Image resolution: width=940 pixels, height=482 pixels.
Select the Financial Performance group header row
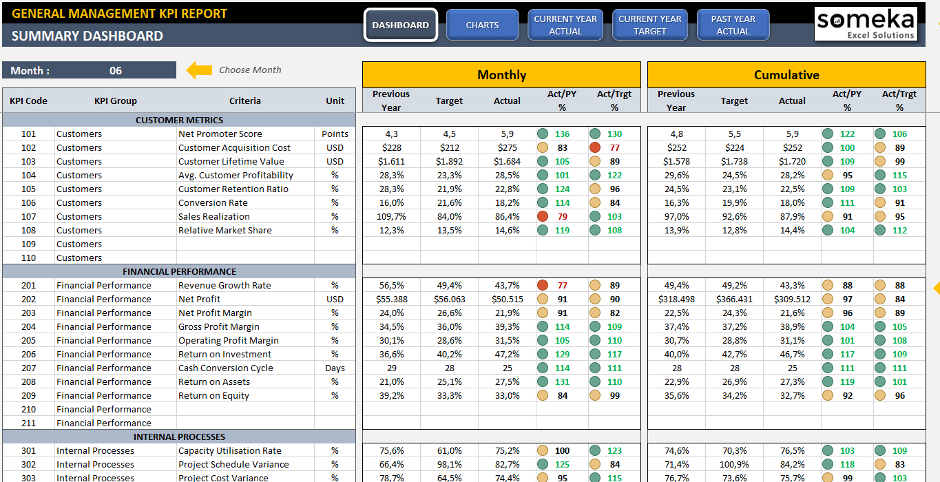coord(179,271)
